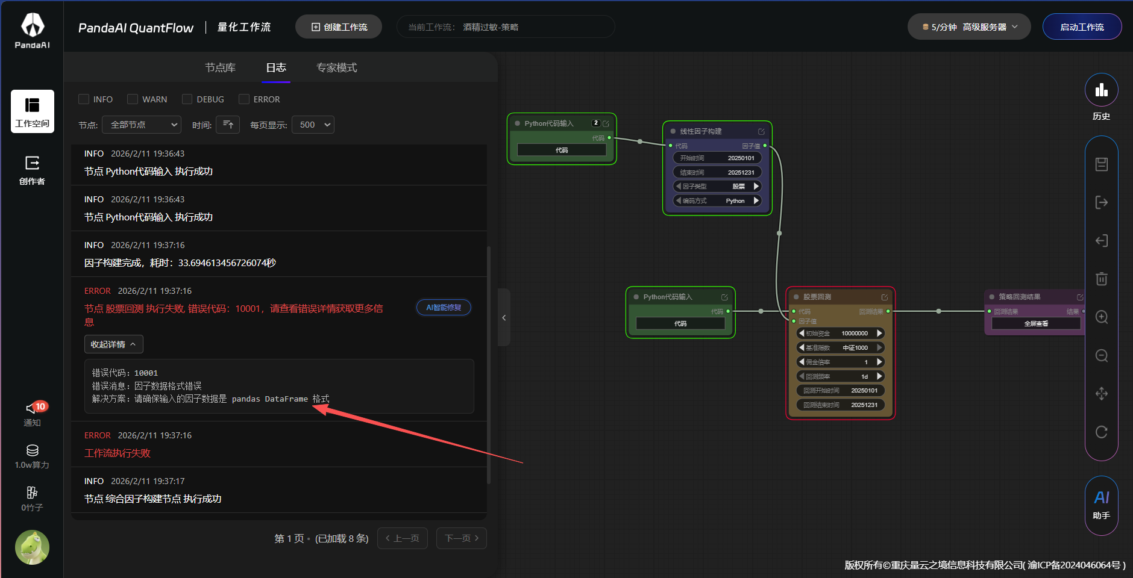Open edit icon on lower Python代码输入 node
Viewport: 1133px width, 578px height.
(x=724, y=297)
